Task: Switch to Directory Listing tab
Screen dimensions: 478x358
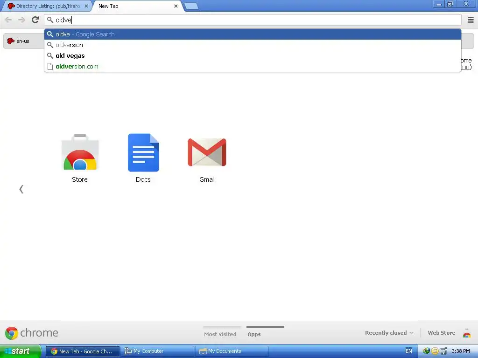Action: (47, 6)
